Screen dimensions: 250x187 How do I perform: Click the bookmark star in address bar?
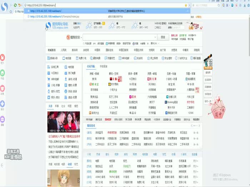[x=186, y=5]
